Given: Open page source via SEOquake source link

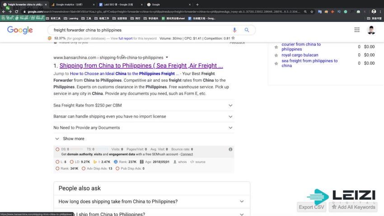Looking at the screenshot, I should coord(198,162).
